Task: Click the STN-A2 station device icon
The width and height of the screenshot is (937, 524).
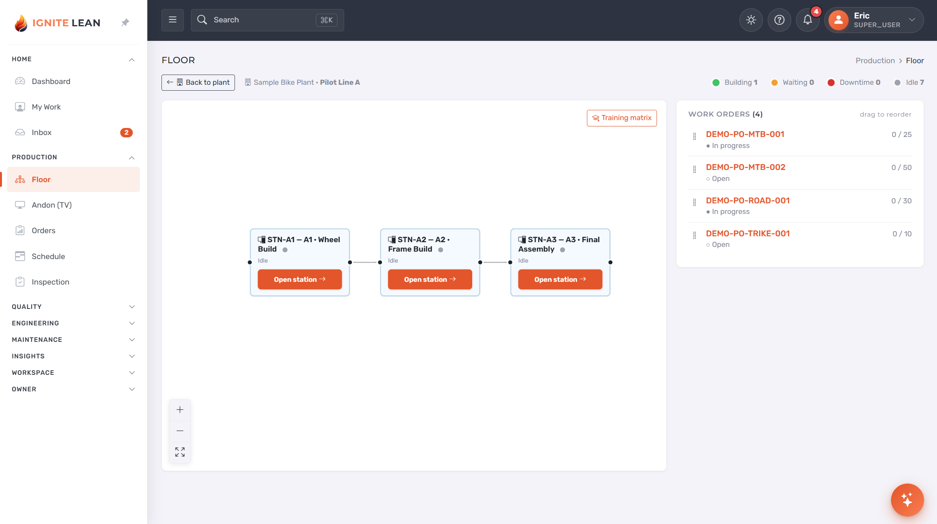Action: click(392, 239)
